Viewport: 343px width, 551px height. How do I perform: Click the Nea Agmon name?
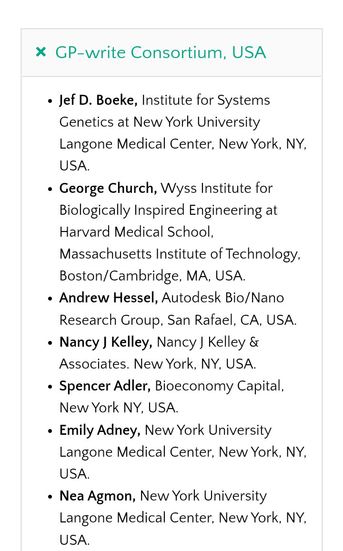click(x=97, y=496)
